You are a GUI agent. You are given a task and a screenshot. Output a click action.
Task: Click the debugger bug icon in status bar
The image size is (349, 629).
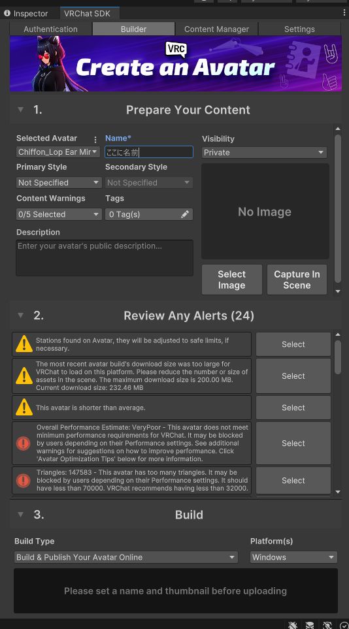(x=293, y=624)
